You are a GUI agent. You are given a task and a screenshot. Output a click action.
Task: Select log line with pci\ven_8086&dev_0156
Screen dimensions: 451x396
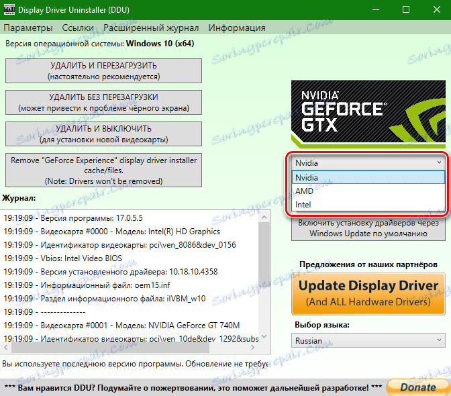pos(119,245)
